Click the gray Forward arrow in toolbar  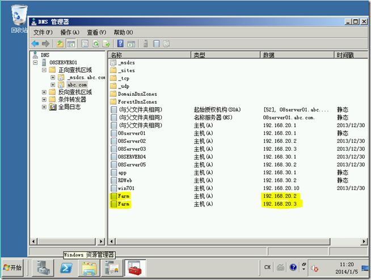click(x=45, y=44)
